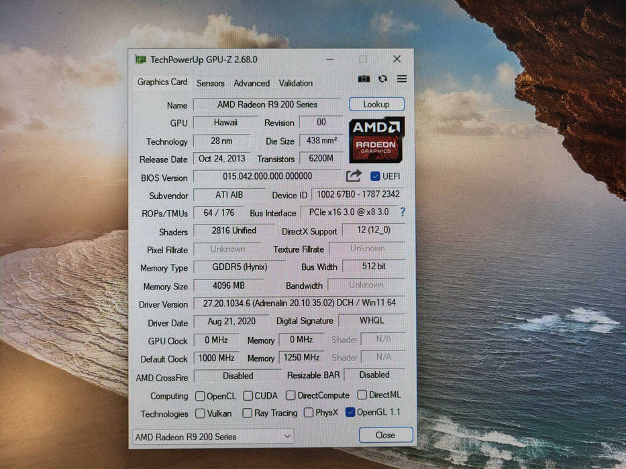This screenshot has height=469, width=626.
Task: Go to the Validation tab
Action: click(x=295, y=83)
